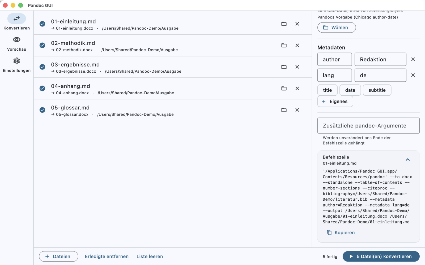Edit the author metadata key field
This screenshot has height=265, width=425.
335,59
